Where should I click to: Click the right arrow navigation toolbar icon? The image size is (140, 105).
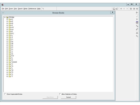click(x=137, y=9)
